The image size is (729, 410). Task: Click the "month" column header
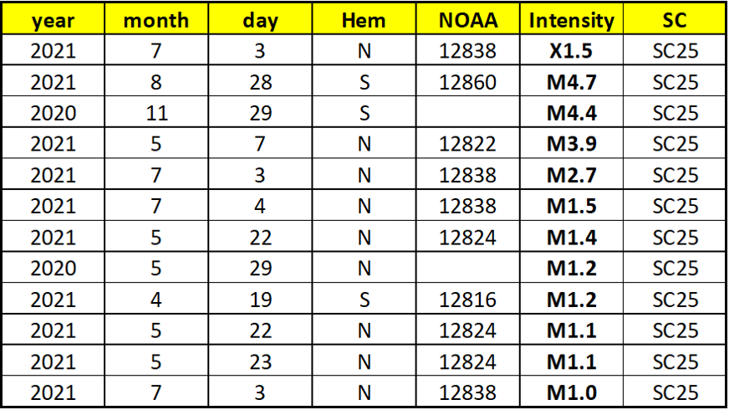tap(156, 20)
